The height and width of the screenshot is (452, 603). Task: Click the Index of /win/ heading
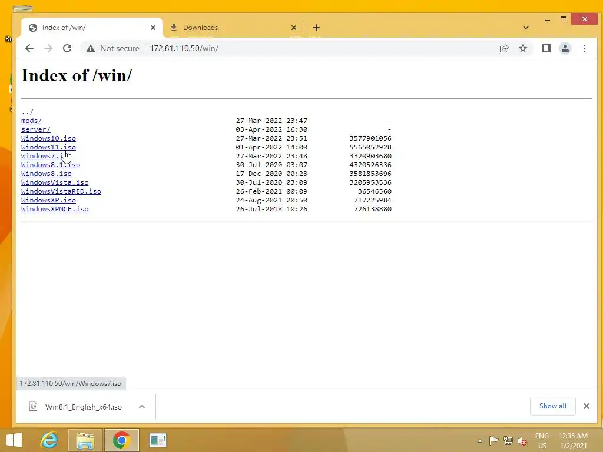[77, 75]
